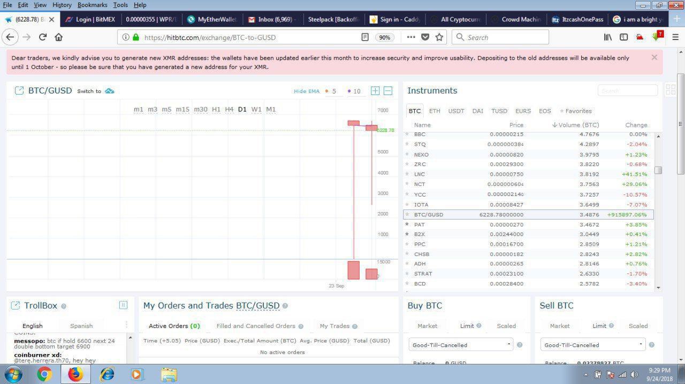This screenshot has height=384, width=685.
Task: Bookmark this page with star icon
Action: (439, 37)
